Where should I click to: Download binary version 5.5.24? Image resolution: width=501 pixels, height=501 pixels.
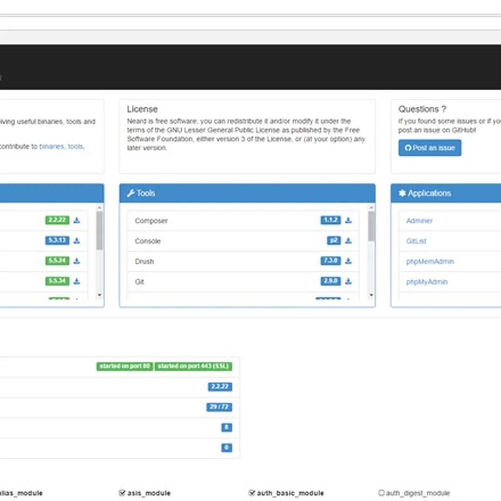(x=77, y=261)
